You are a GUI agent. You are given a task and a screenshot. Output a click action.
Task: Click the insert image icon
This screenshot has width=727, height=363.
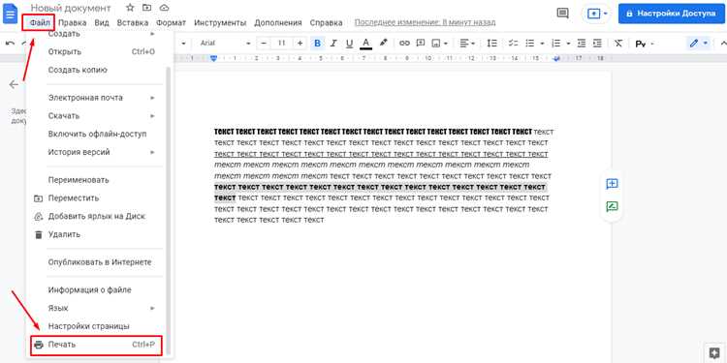[x=436, y=43]
